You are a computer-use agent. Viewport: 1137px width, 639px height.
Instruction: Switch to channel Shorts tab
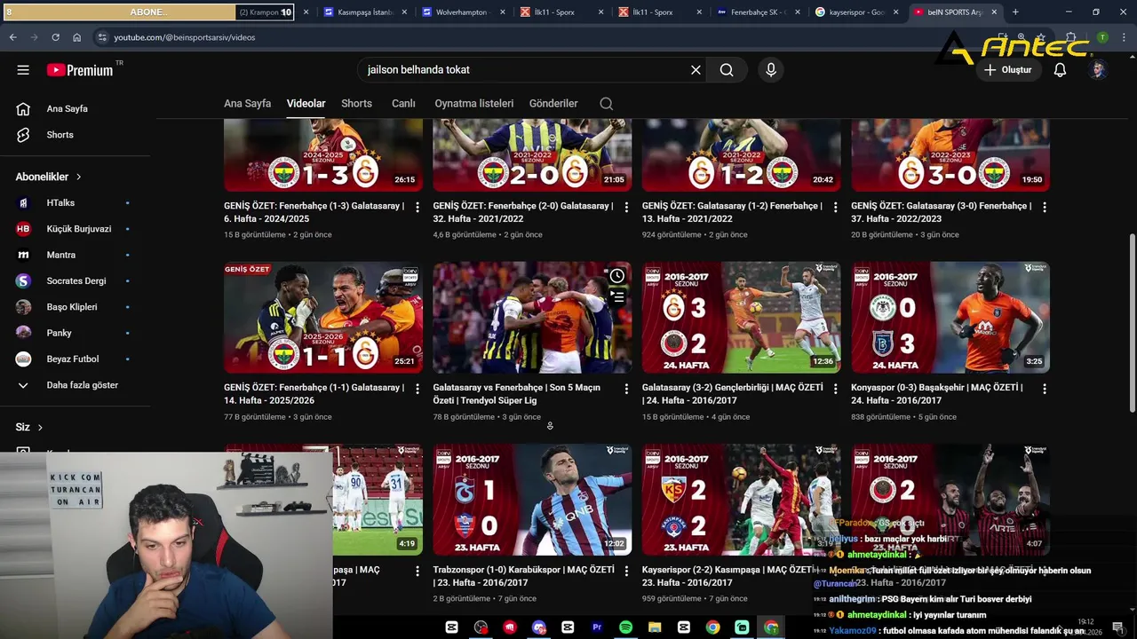(356, 104)
